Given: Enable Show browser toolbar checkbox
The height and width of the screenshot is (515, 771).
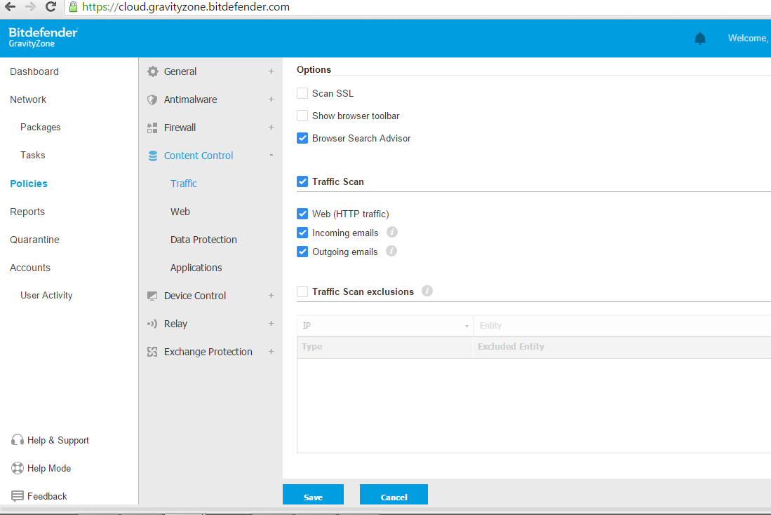Looking at the screenshot, I should (302, 116).
